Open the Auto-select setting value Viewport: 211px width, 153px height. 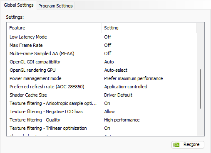(116, 70)
